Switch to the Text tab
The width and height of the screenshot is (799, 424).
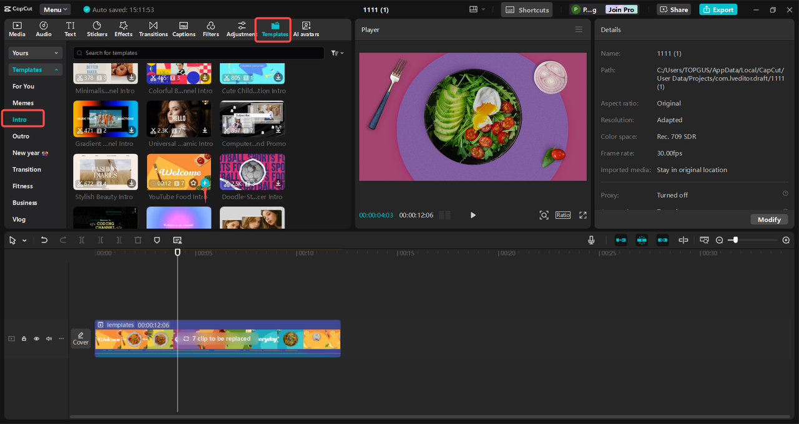[70, 29]
